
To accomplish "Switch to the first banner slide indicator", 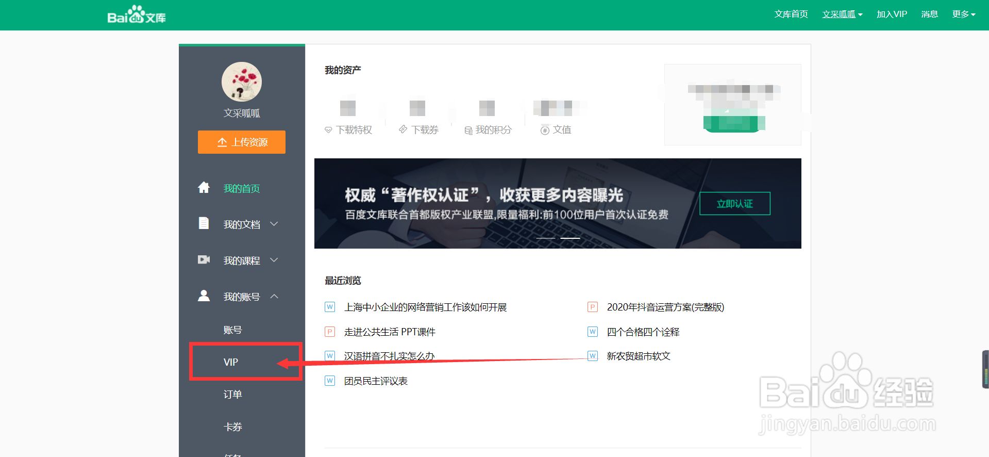I will click(546, 238).
